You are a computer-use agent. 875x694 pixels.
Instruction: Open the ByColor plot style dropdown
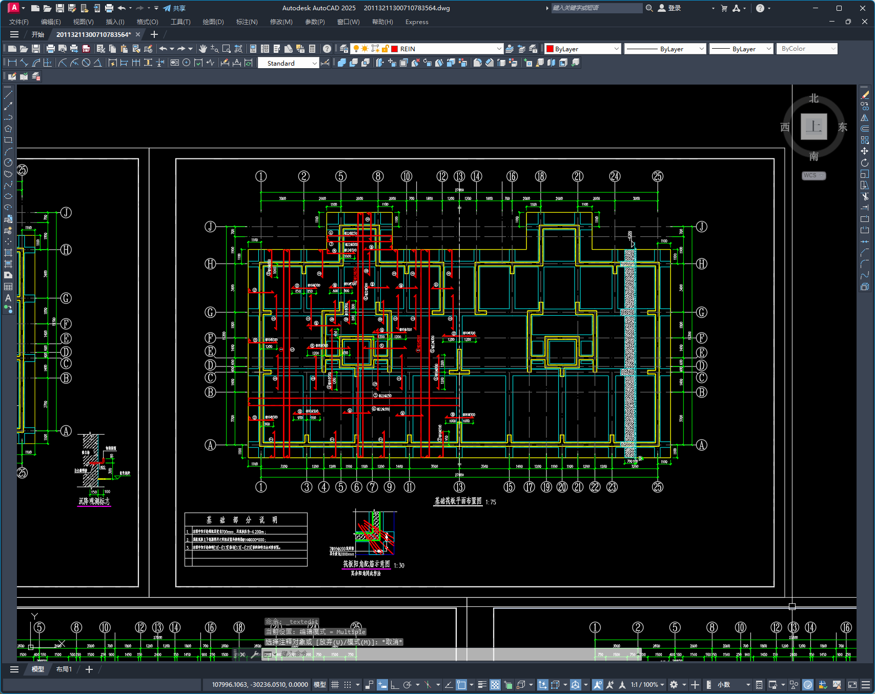click(807, 49)
